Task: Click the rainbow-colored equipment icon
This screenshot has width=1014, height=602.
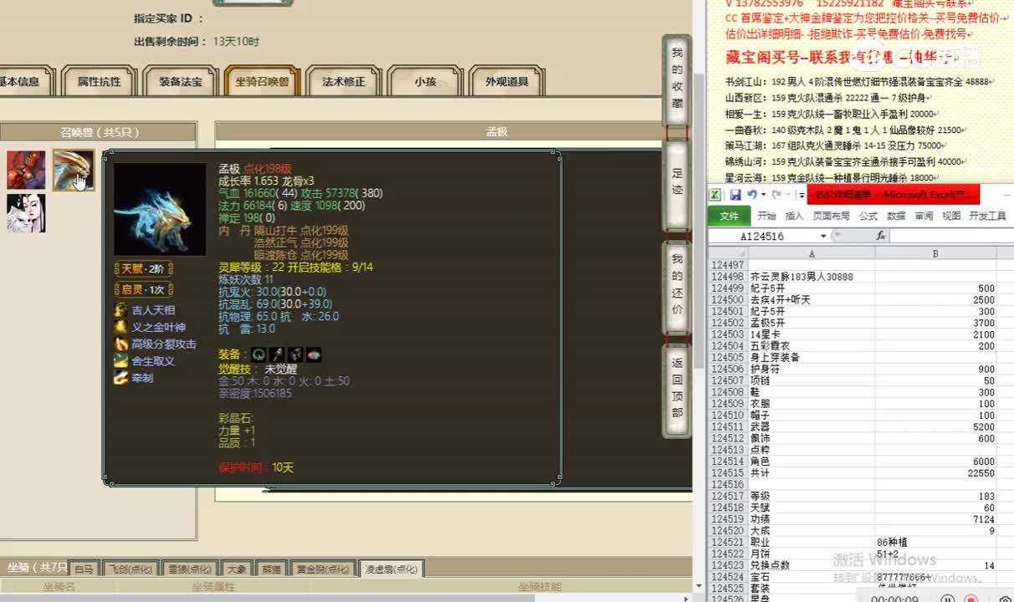Action: [314, 355]
